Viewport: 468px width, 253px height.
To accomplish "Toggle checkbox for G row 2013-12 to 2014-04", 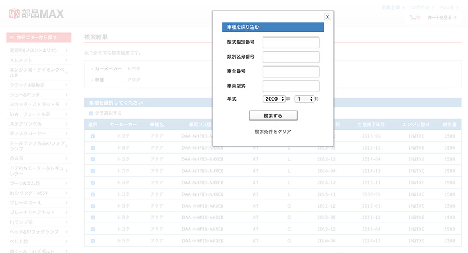I will [x=93, y=229].
